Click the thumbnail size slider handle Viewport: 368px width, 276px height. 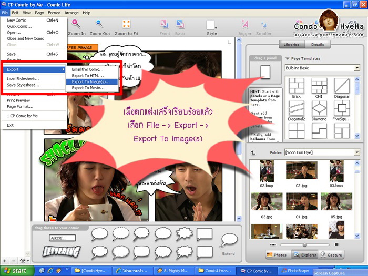[x=304, y=245]
